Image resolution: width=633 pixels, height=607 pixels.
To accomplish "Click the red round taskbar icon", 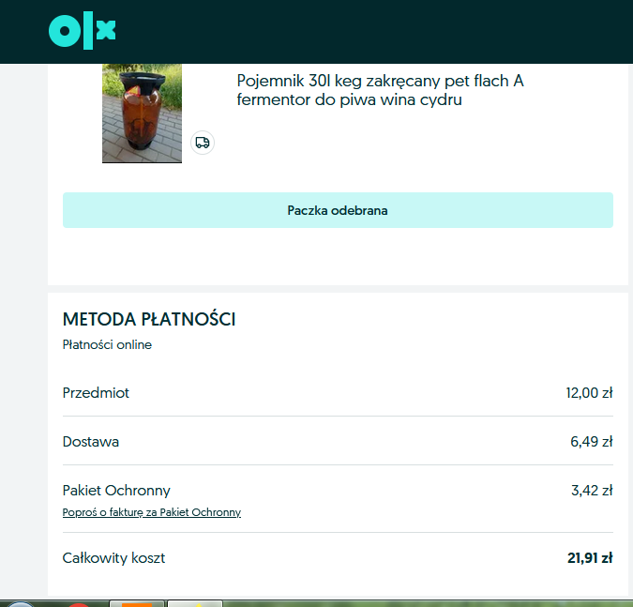I will click(79, 604).
